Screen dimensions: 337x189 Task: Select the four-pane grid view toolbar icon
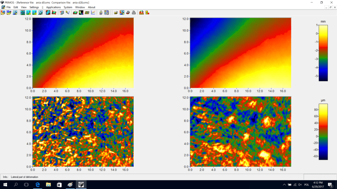pyautogui.click(x=23, y=13)
